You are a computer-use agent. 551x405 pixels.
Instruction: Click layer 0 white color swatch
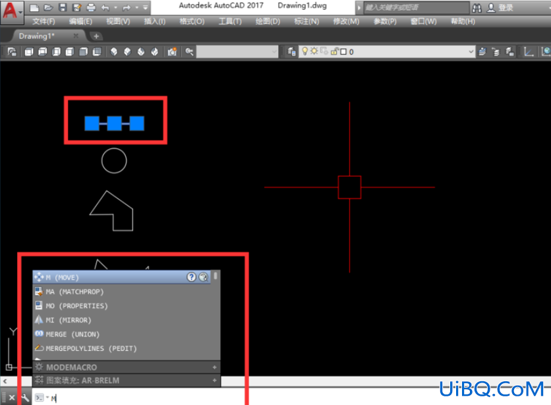pos(343,51)
